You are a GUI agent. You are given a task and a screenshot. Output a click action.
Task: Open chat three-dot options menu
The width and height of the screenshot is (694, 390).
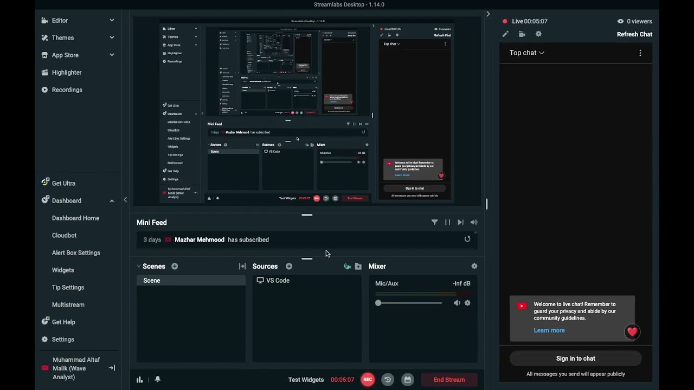pos(640,53)
